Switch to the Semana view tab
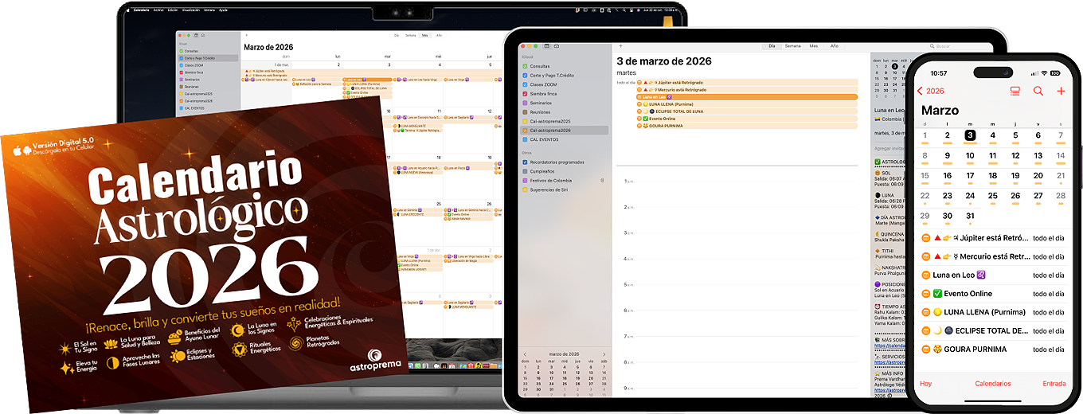The image size is (1083, 414). click(792, 46)
